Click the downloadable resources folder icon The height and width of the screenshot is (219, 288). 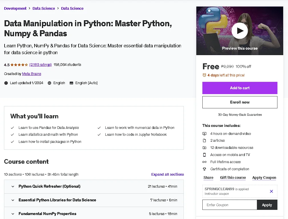tap(204, 148)
